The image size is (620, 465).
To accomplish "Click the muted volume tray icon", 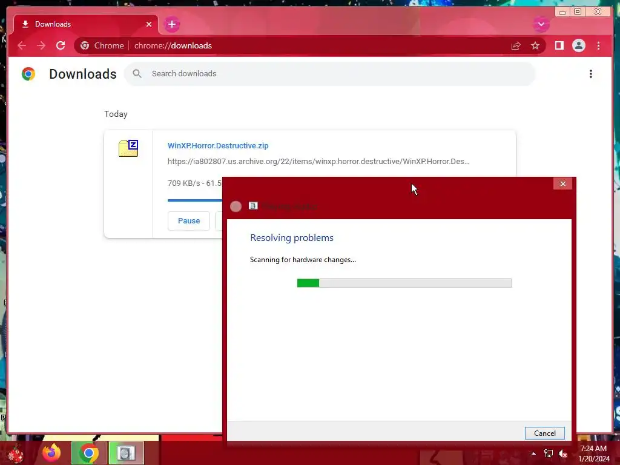I will 563,453.
